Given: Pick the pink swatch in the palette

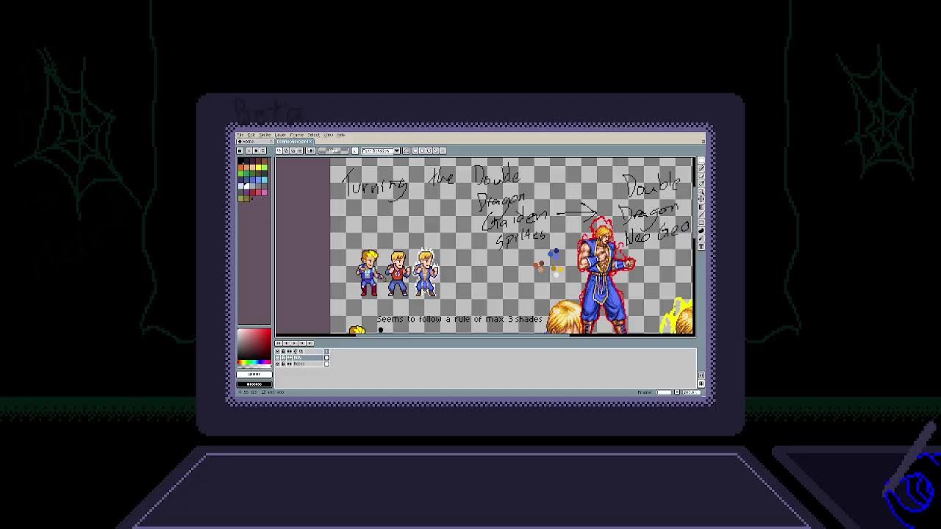Looking at the screenshot, I should pos(264,192).
